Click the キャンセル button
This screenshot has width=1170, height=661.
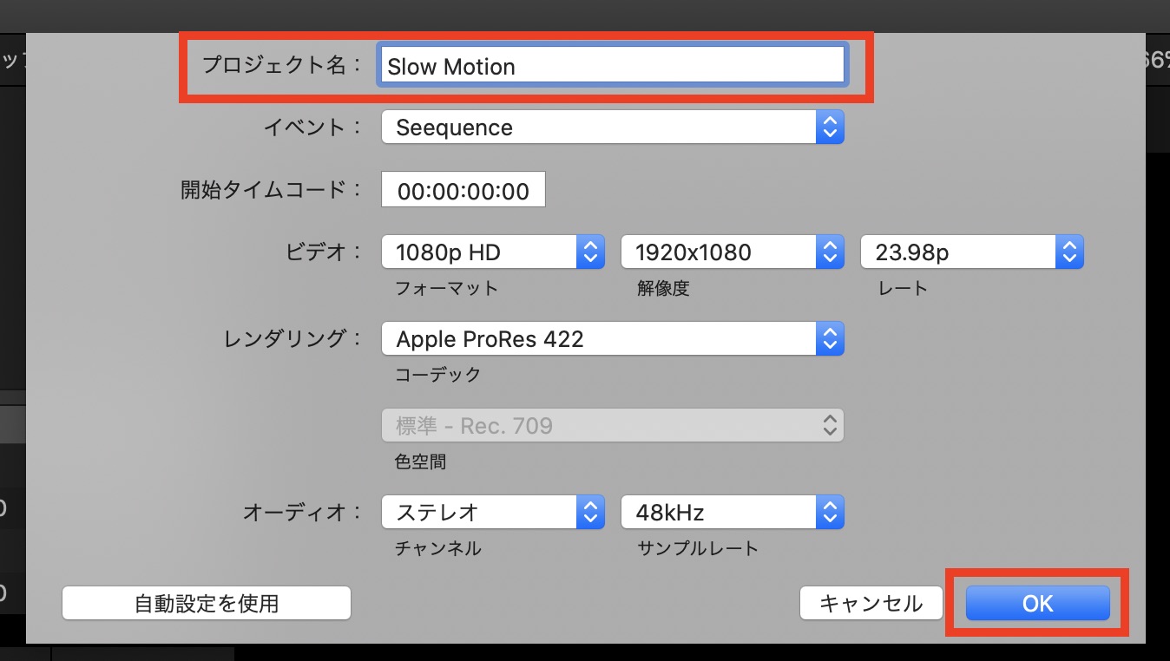871,603
